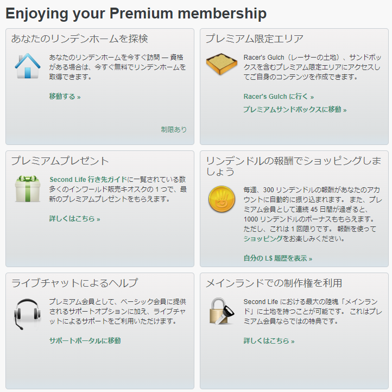Screen dimensions: 392x392
Task: Click the メインランドでの制作権を利用 heading
Action: pos(274,283)
